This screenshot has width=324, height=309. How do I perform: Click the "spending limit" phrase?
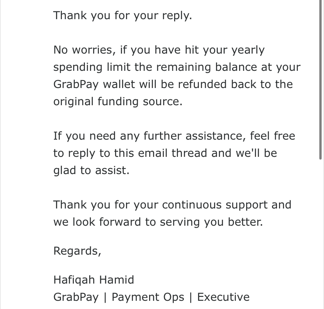(x=92, y=67)
